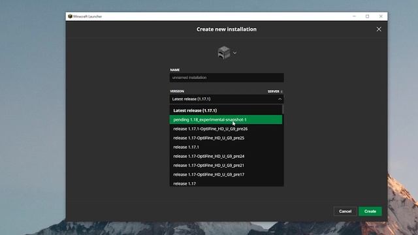Image resolution: width=418 pixels, height=235 pixels.
Task: Minimize the Minecraft Launcher window
Action: [354, 16]
